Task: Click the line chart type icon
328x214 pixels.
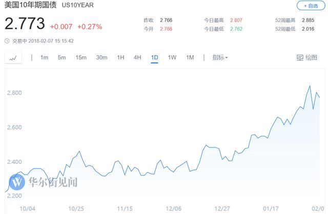Action: point(13,58)
